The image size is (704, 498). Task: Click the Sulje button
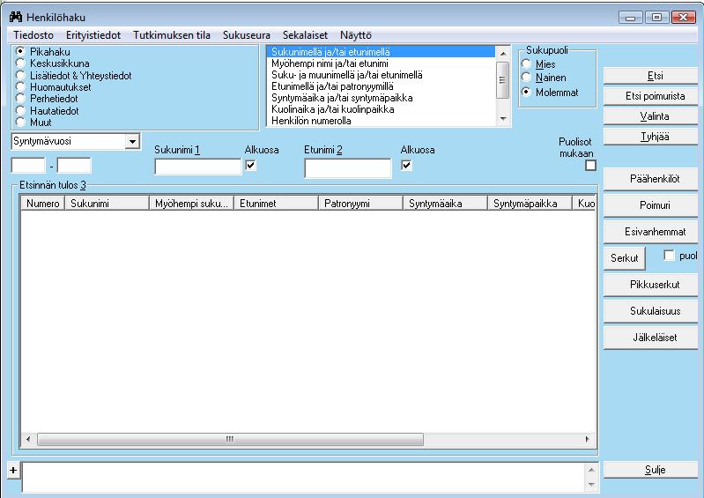pyautogui.click(x=650, y=470)
